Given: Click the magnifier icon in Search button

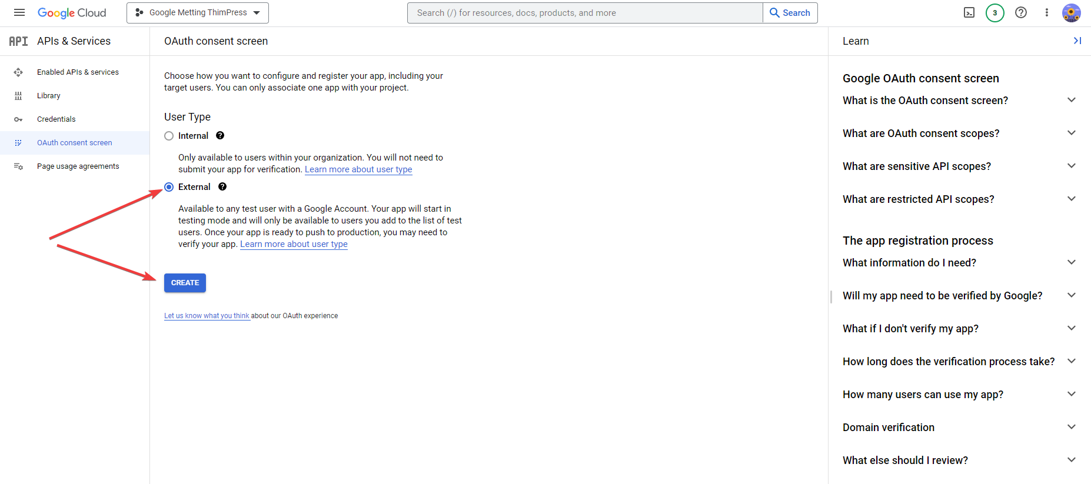Looking at the screenshot, I should pyautogui.click(x=774, y=13).
